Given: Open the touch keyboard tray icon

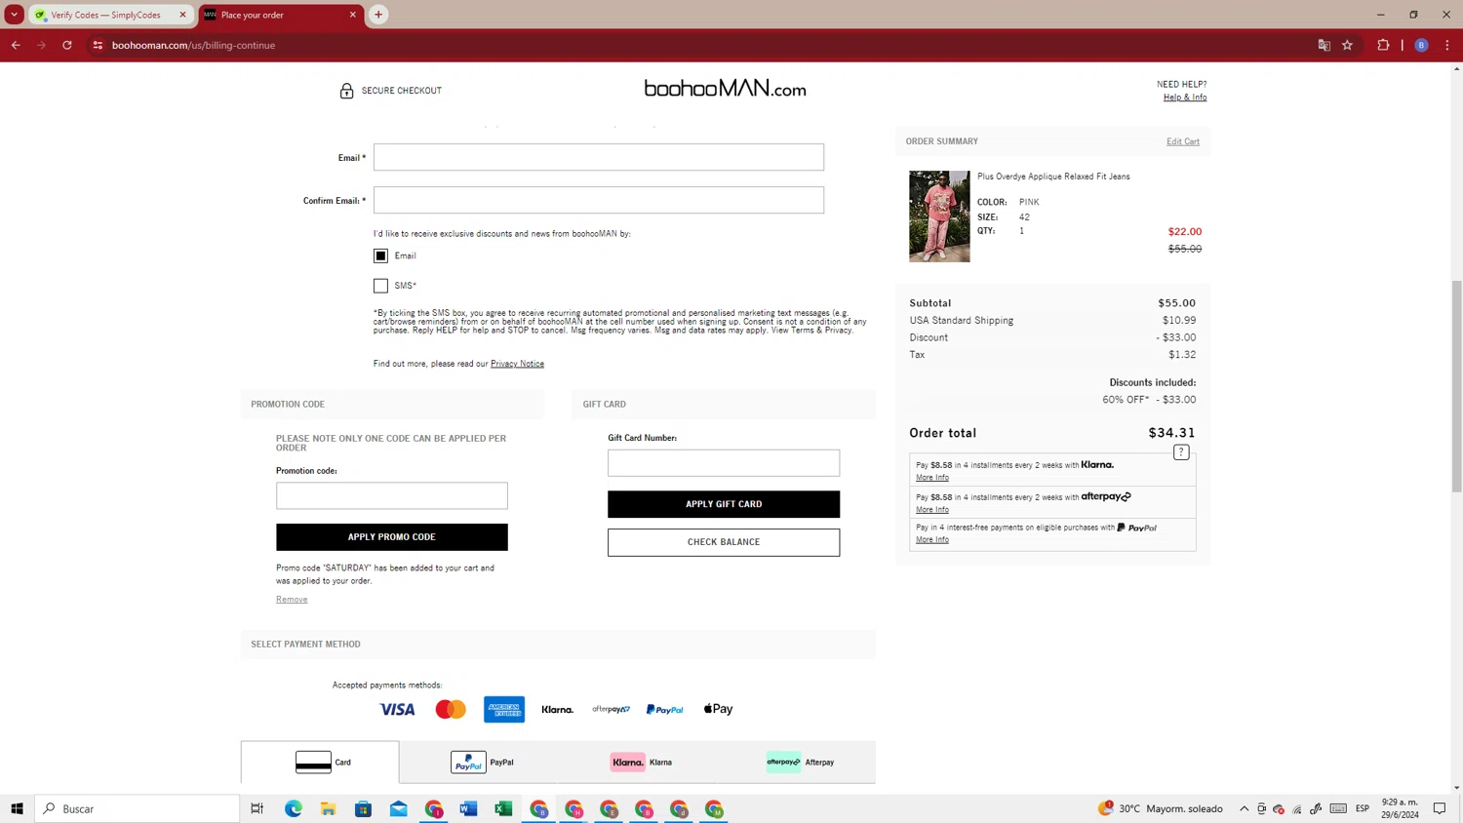Looking at the screenshot, I should (1338, 808).
